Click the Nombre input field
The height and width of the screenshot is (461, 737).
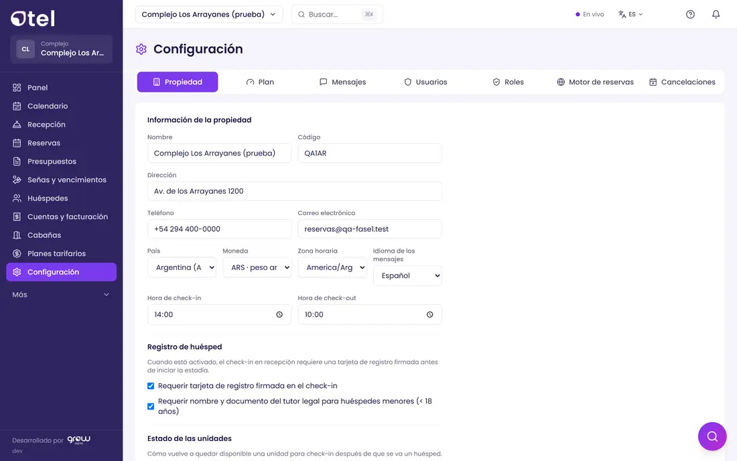click(x=220, y=153)
